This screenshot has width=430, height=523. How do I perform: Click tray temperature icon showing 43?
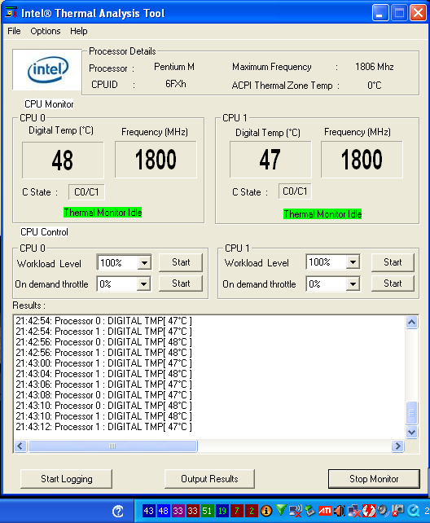point(149,511)
